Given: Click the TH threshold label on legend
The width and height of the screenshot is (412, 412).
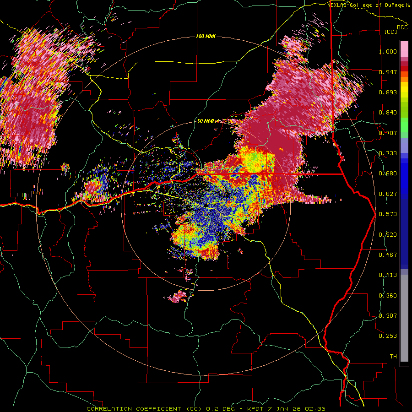Looking at the screenshot, I should pos(393,357).
